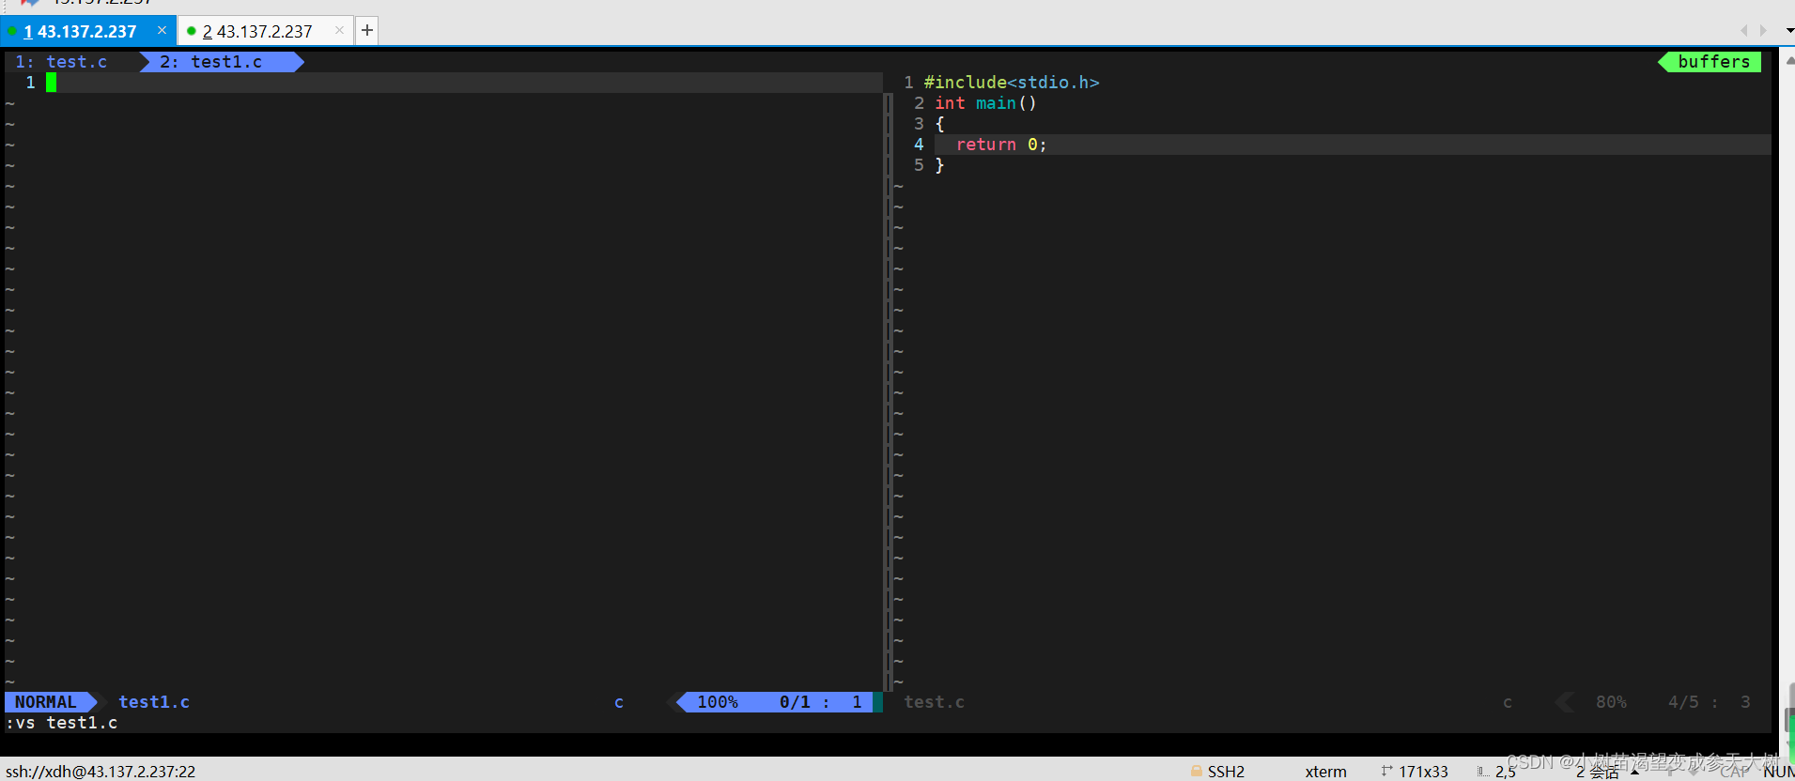Click the #include<stdio.h> line

pyautogui.click(x=1012, y=83)
